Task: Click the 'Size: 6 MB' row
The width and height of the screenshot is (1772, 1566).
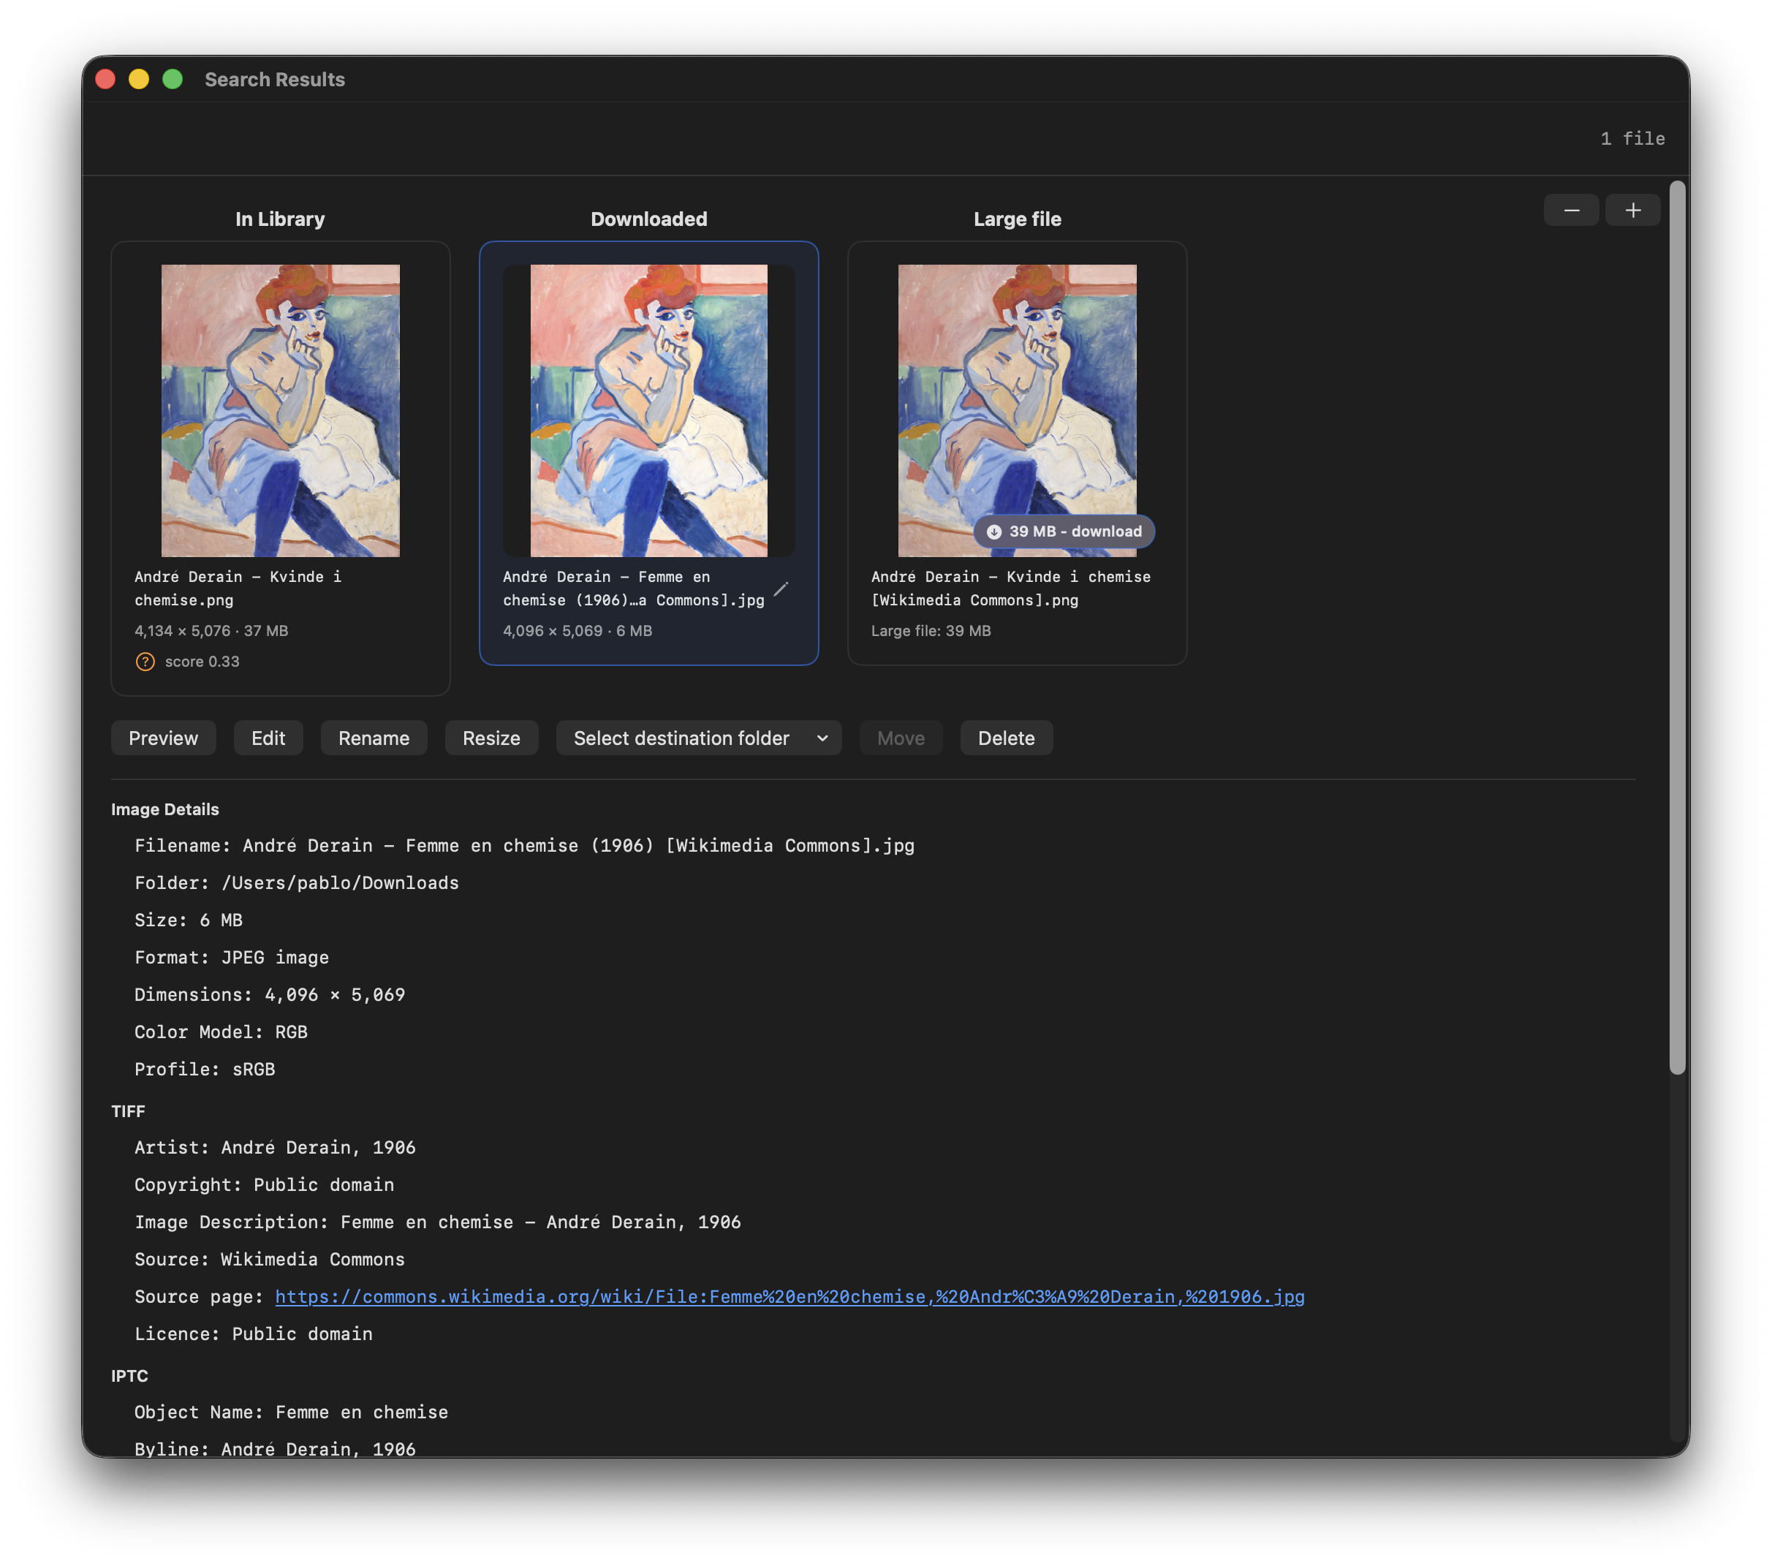Action: (188, 920)
